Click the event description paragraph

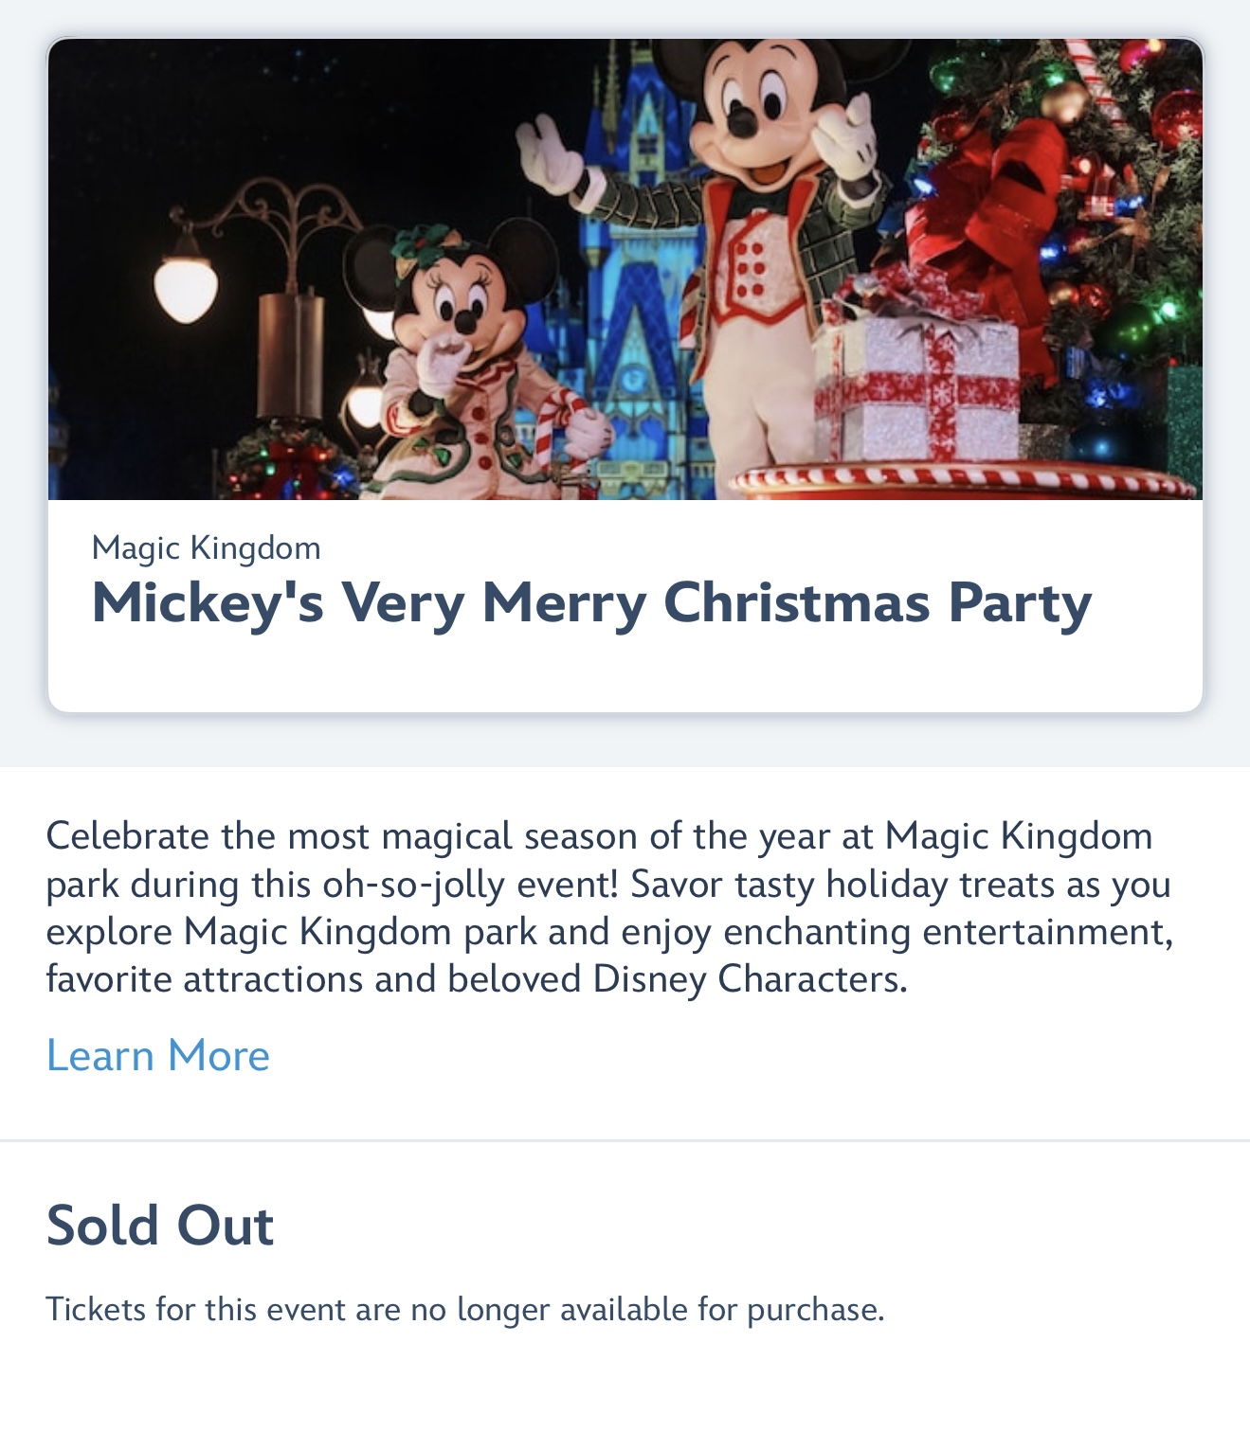[609, 907]
